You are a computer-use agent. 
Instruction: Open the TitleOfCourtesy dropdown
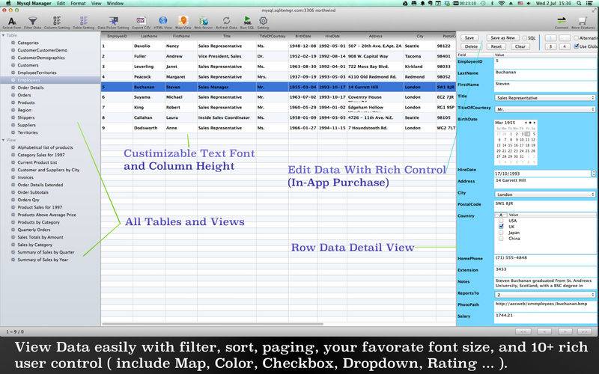545,109
